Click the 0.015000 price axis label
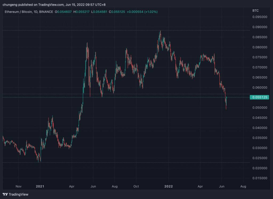The width and height of the screenshot is (273, 199). (260, 178)
